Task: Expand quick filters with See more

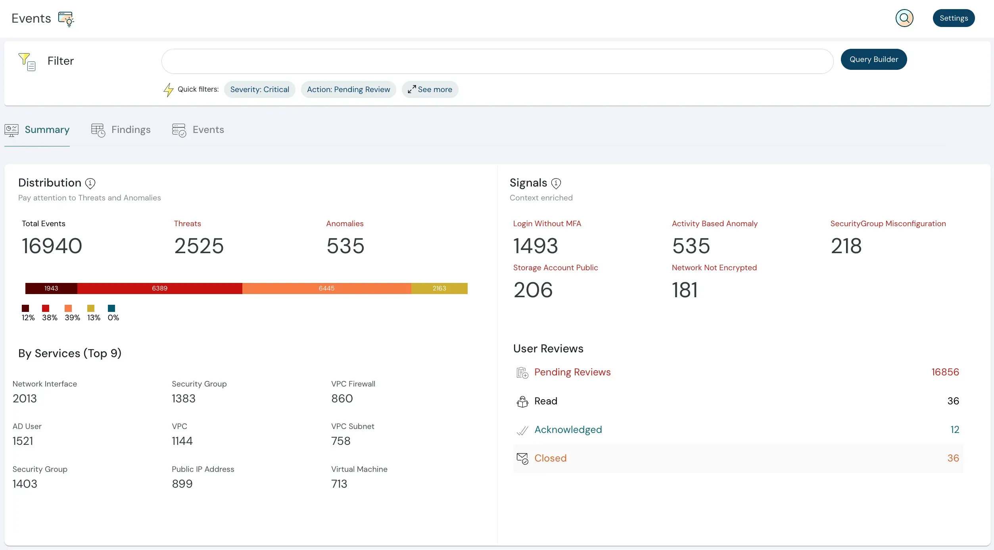Action: 430,89
